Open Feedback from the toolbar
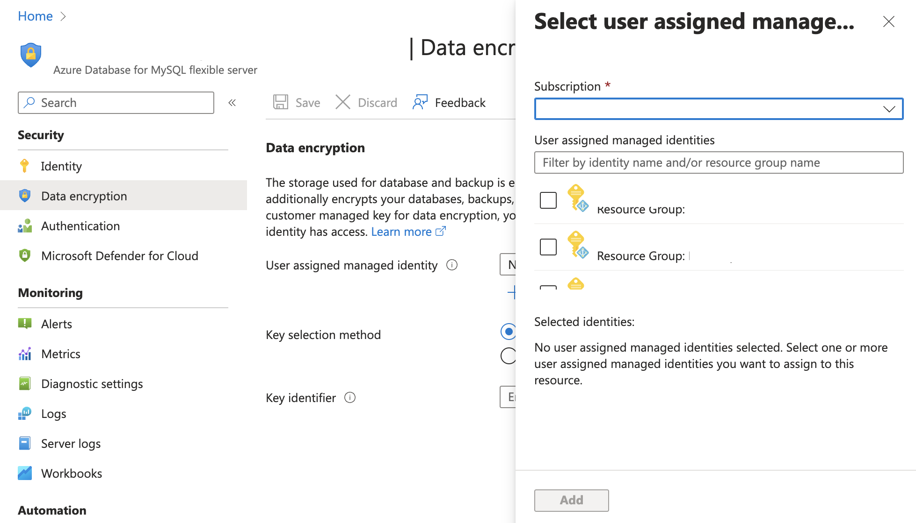 449,102
